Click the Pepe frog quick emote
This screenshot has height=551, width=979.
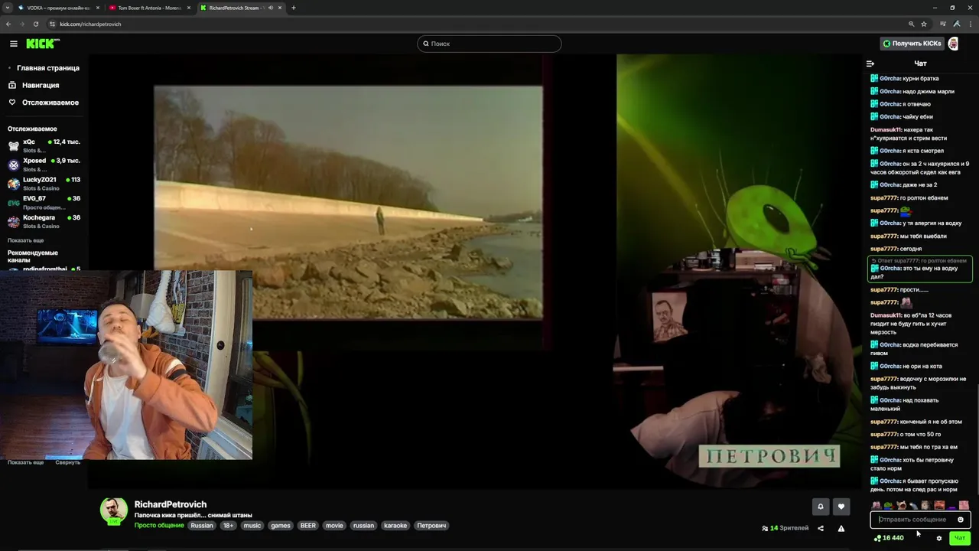coord(888,505)
